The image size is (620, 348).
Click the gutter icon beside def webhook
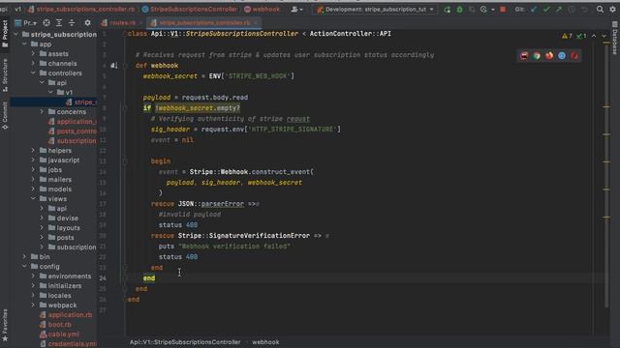tap(113, 66)
